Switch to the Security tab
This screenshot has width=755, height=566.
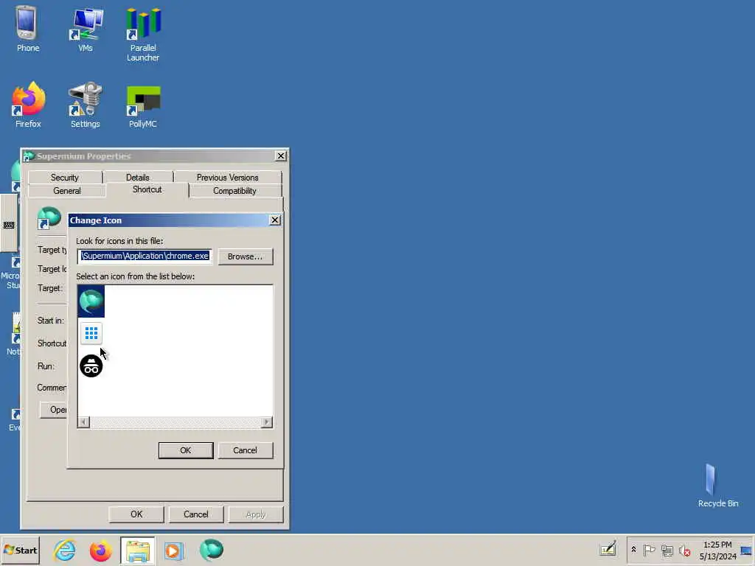(x=65, y=177)
